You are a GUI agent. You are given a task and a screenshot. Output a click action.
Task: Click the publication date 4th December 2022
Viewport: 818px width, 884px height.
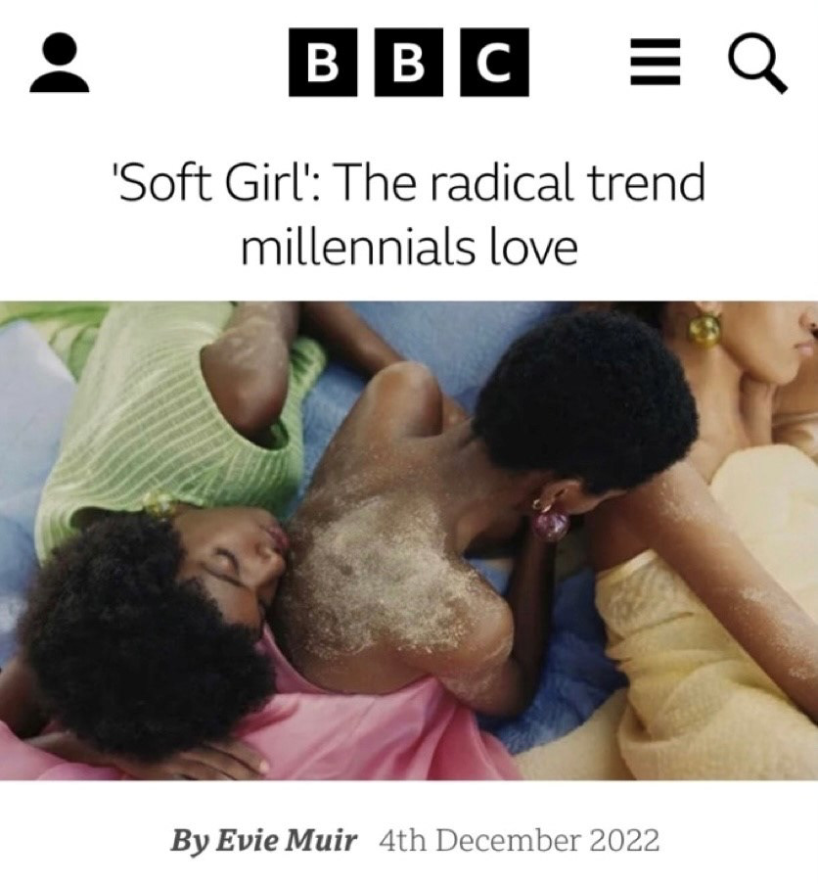[519, 840]
